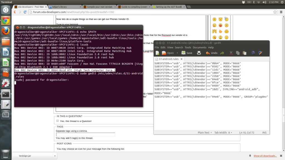Open the 2:32 PM clock menu
This screenshot has height=160, width=285.
[x=274, y=2]
